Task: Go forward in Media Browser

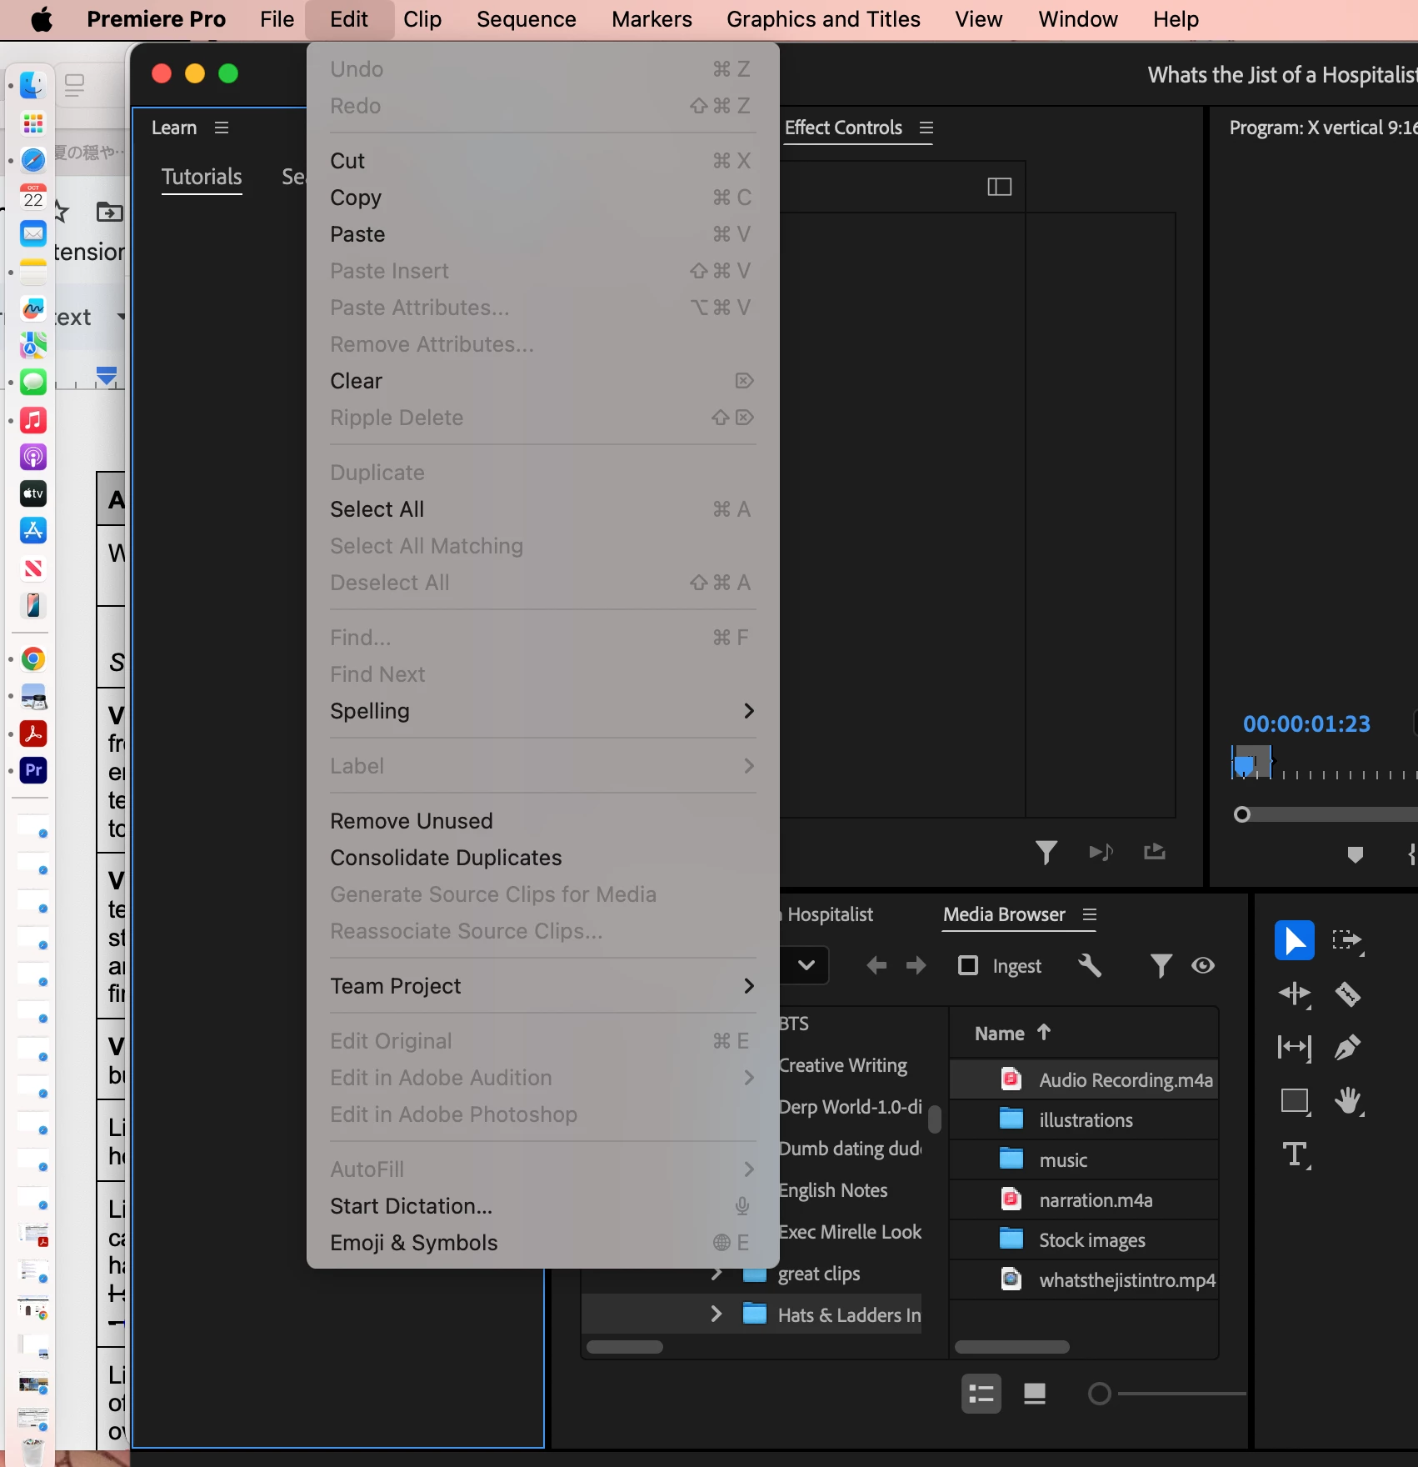Action: 916,965
